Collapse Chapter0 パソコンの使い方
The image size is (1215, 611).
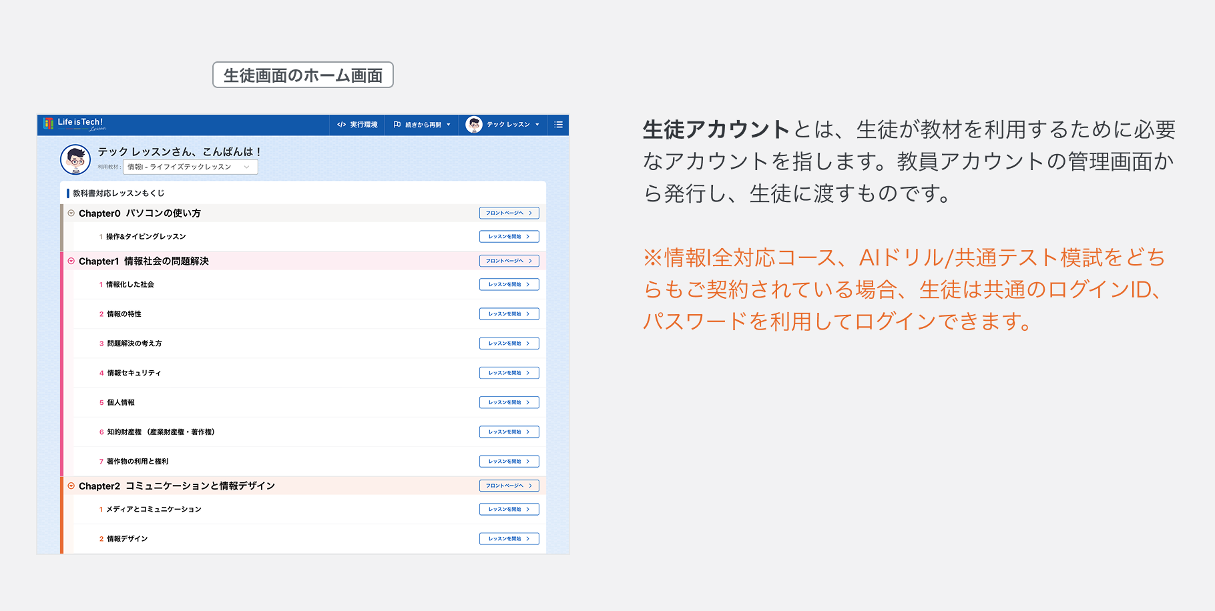(71, 213)
